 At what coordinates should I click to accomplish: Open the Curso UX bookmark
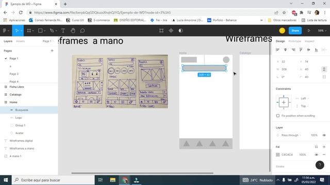click(75, 20)
